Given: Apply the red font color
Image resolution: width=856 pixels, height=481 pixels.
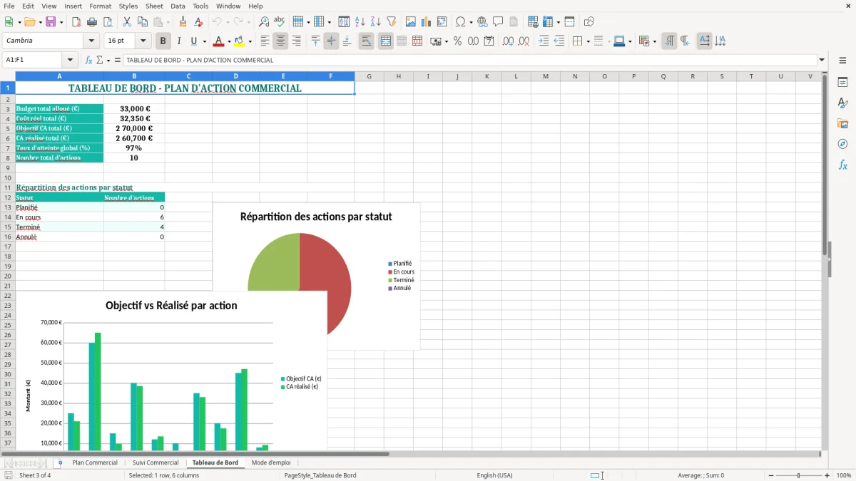Looking at the screenshot, I should pos(218,41).
